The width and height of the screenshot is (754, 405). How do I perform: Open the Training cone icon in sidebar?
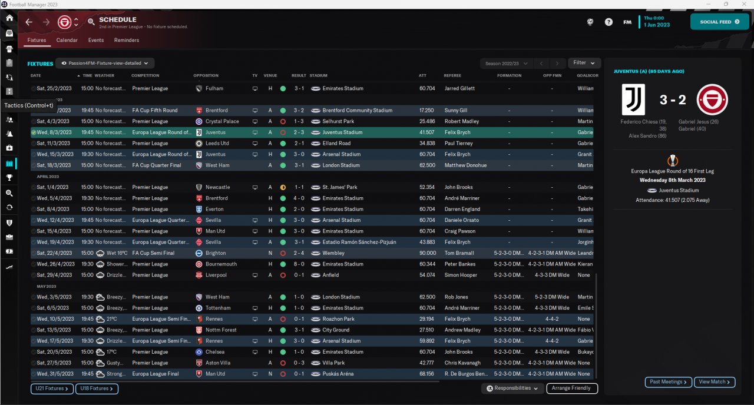pos(9,134)
